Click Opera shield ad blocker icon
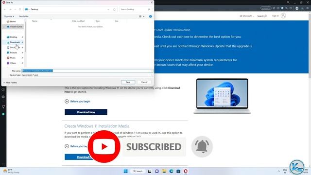 282,8
